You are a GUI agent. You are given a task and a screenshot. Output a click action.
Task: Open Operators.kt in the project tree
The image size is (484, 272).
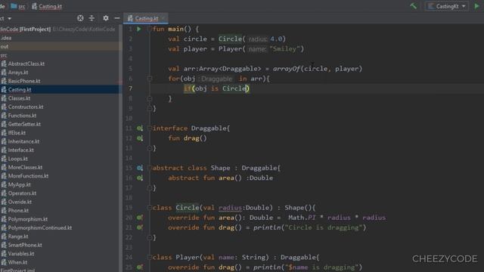[x=22, y=193]
